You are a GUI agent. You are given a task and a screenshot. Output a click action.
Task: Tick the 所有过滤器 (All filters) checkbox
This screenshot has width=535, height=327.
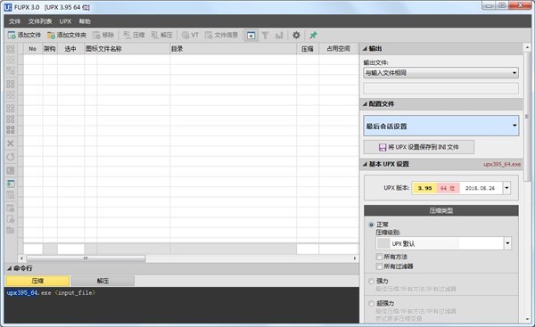coord(379,266)
